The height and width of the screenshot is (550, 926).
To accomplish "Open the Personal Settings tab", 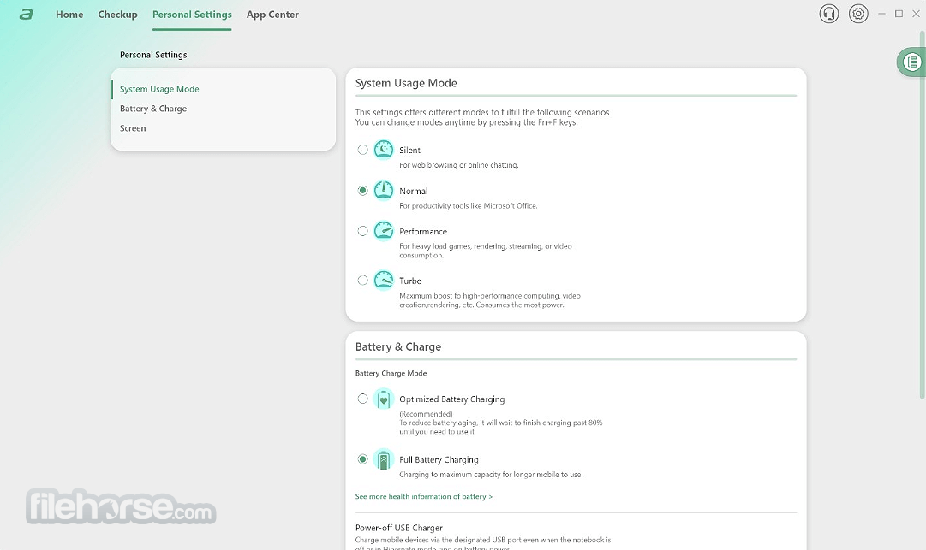I will click(192, 15).
